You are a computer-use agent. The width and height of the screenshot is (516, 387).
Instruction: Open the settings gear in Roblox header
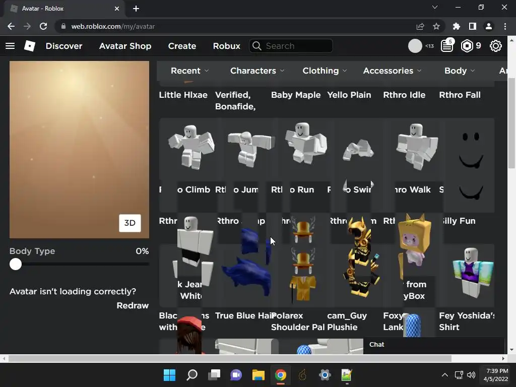pos(496,46)
